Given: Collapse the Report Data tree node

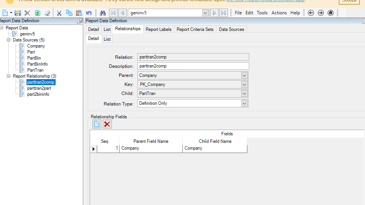Looking at the screenshot, I should (x=2, y=28).
